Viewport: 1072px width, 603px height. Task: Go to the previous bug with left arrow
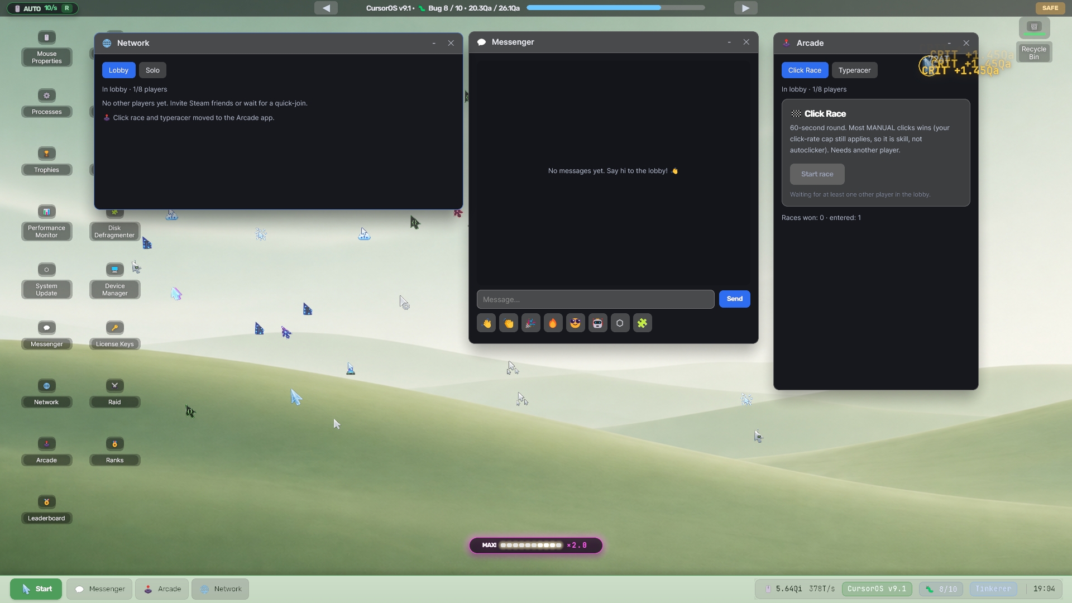326,8
